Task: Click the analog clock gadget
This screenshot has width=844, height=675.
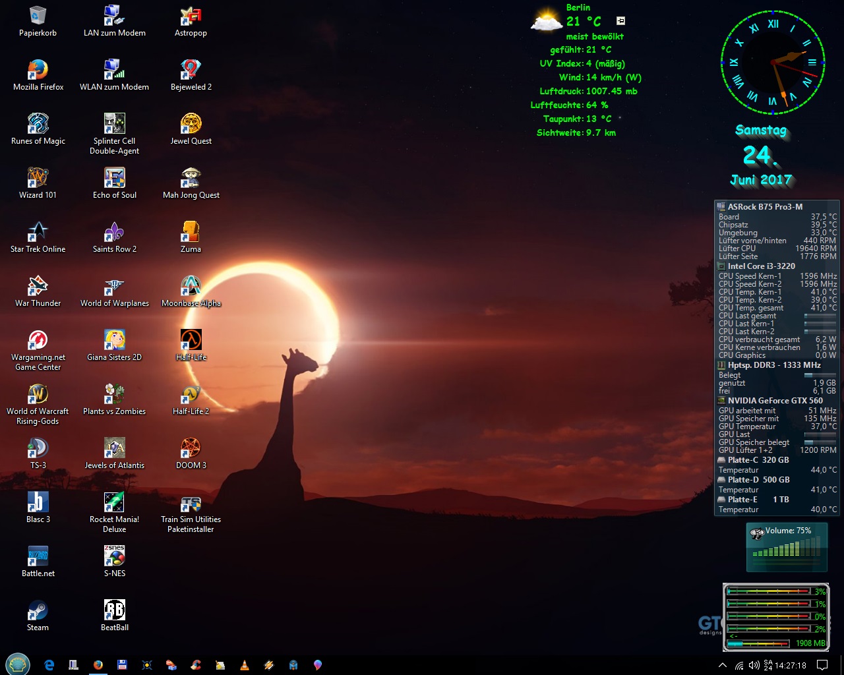Action: [x=773, y=63]
